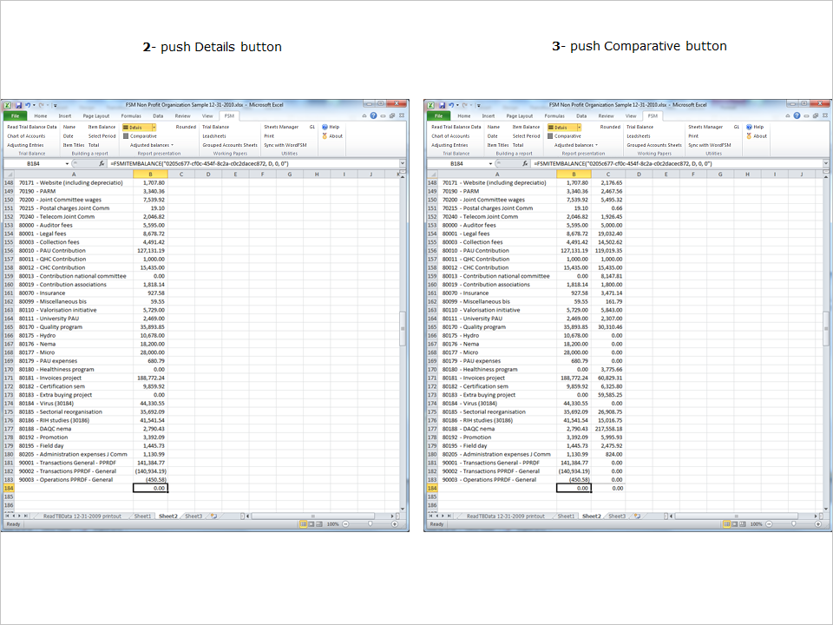This screenshot has width=833, height=625.
Task: Click insert function fx icon in left window
Action: click(102, 163)
